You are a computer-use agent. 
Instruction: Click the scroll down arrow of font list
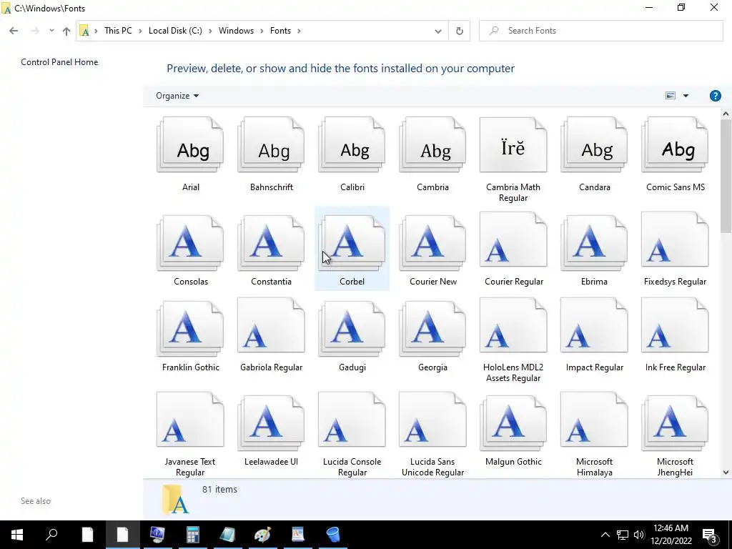[726, 473]
